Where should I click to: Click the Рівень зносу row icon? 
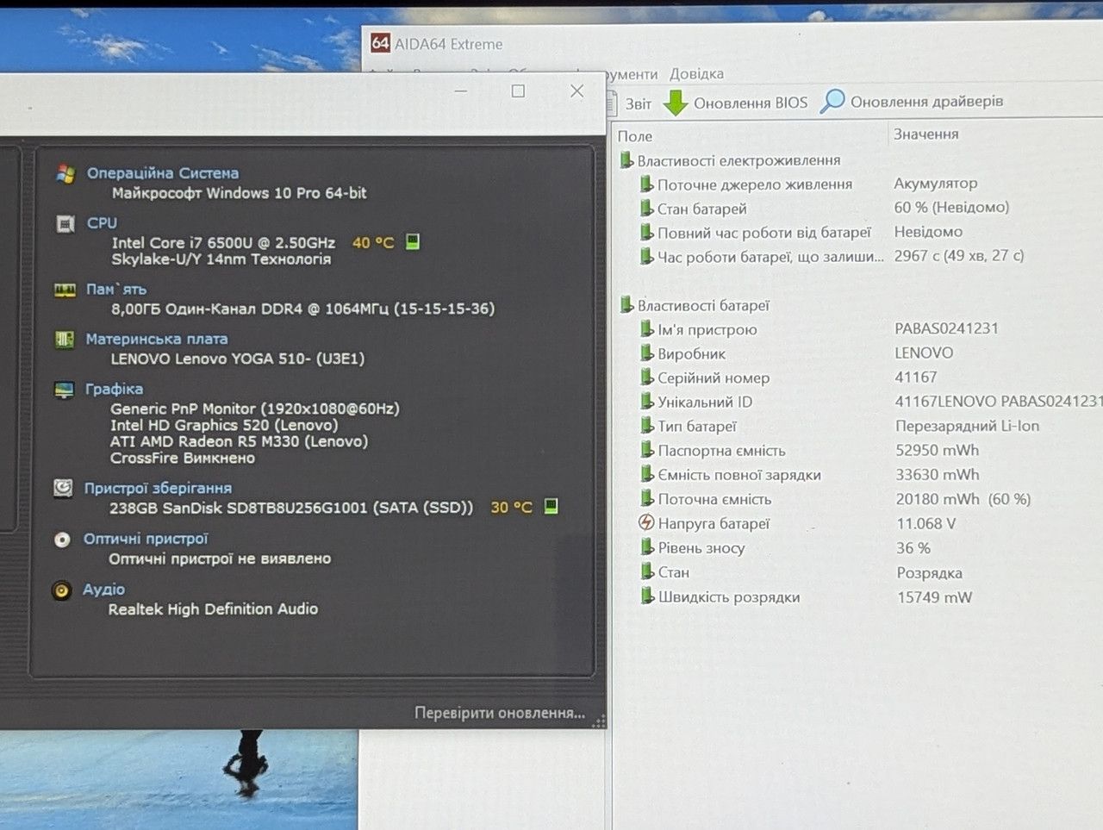tap(647, 546)
